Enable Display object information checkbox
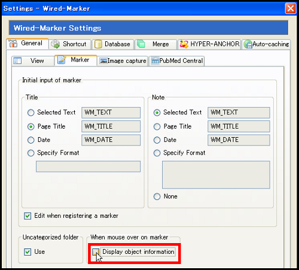299x270 pixels. point(96,252)
